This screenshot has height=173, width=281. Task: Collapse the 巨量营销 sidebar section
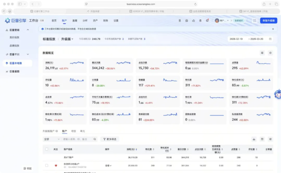[28, 30]
